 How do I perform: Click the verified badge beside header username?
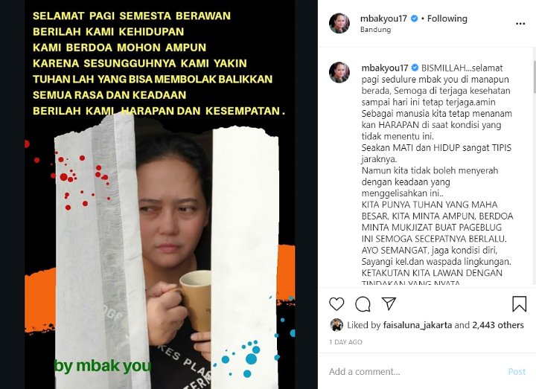(415, 19)
